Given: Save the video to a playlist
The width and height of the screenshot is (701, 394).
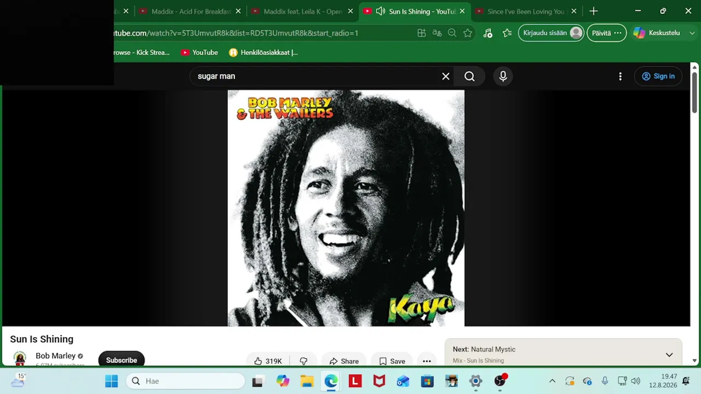Looking at the screenshot, I should coord(392,361).
